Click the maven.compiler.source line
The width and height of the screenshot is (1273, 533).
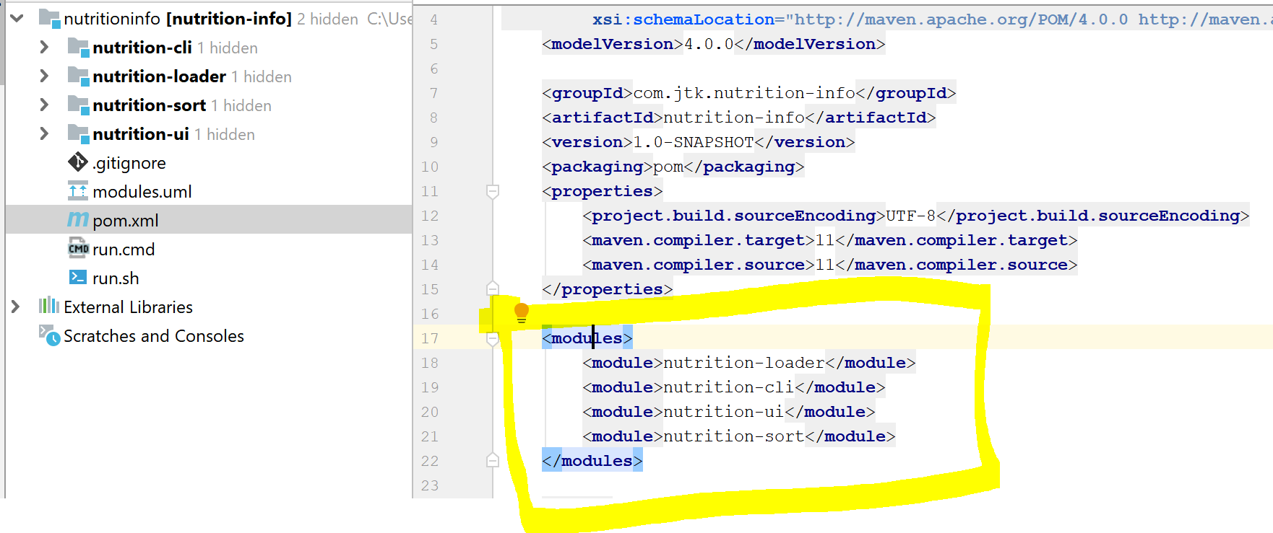830,264
